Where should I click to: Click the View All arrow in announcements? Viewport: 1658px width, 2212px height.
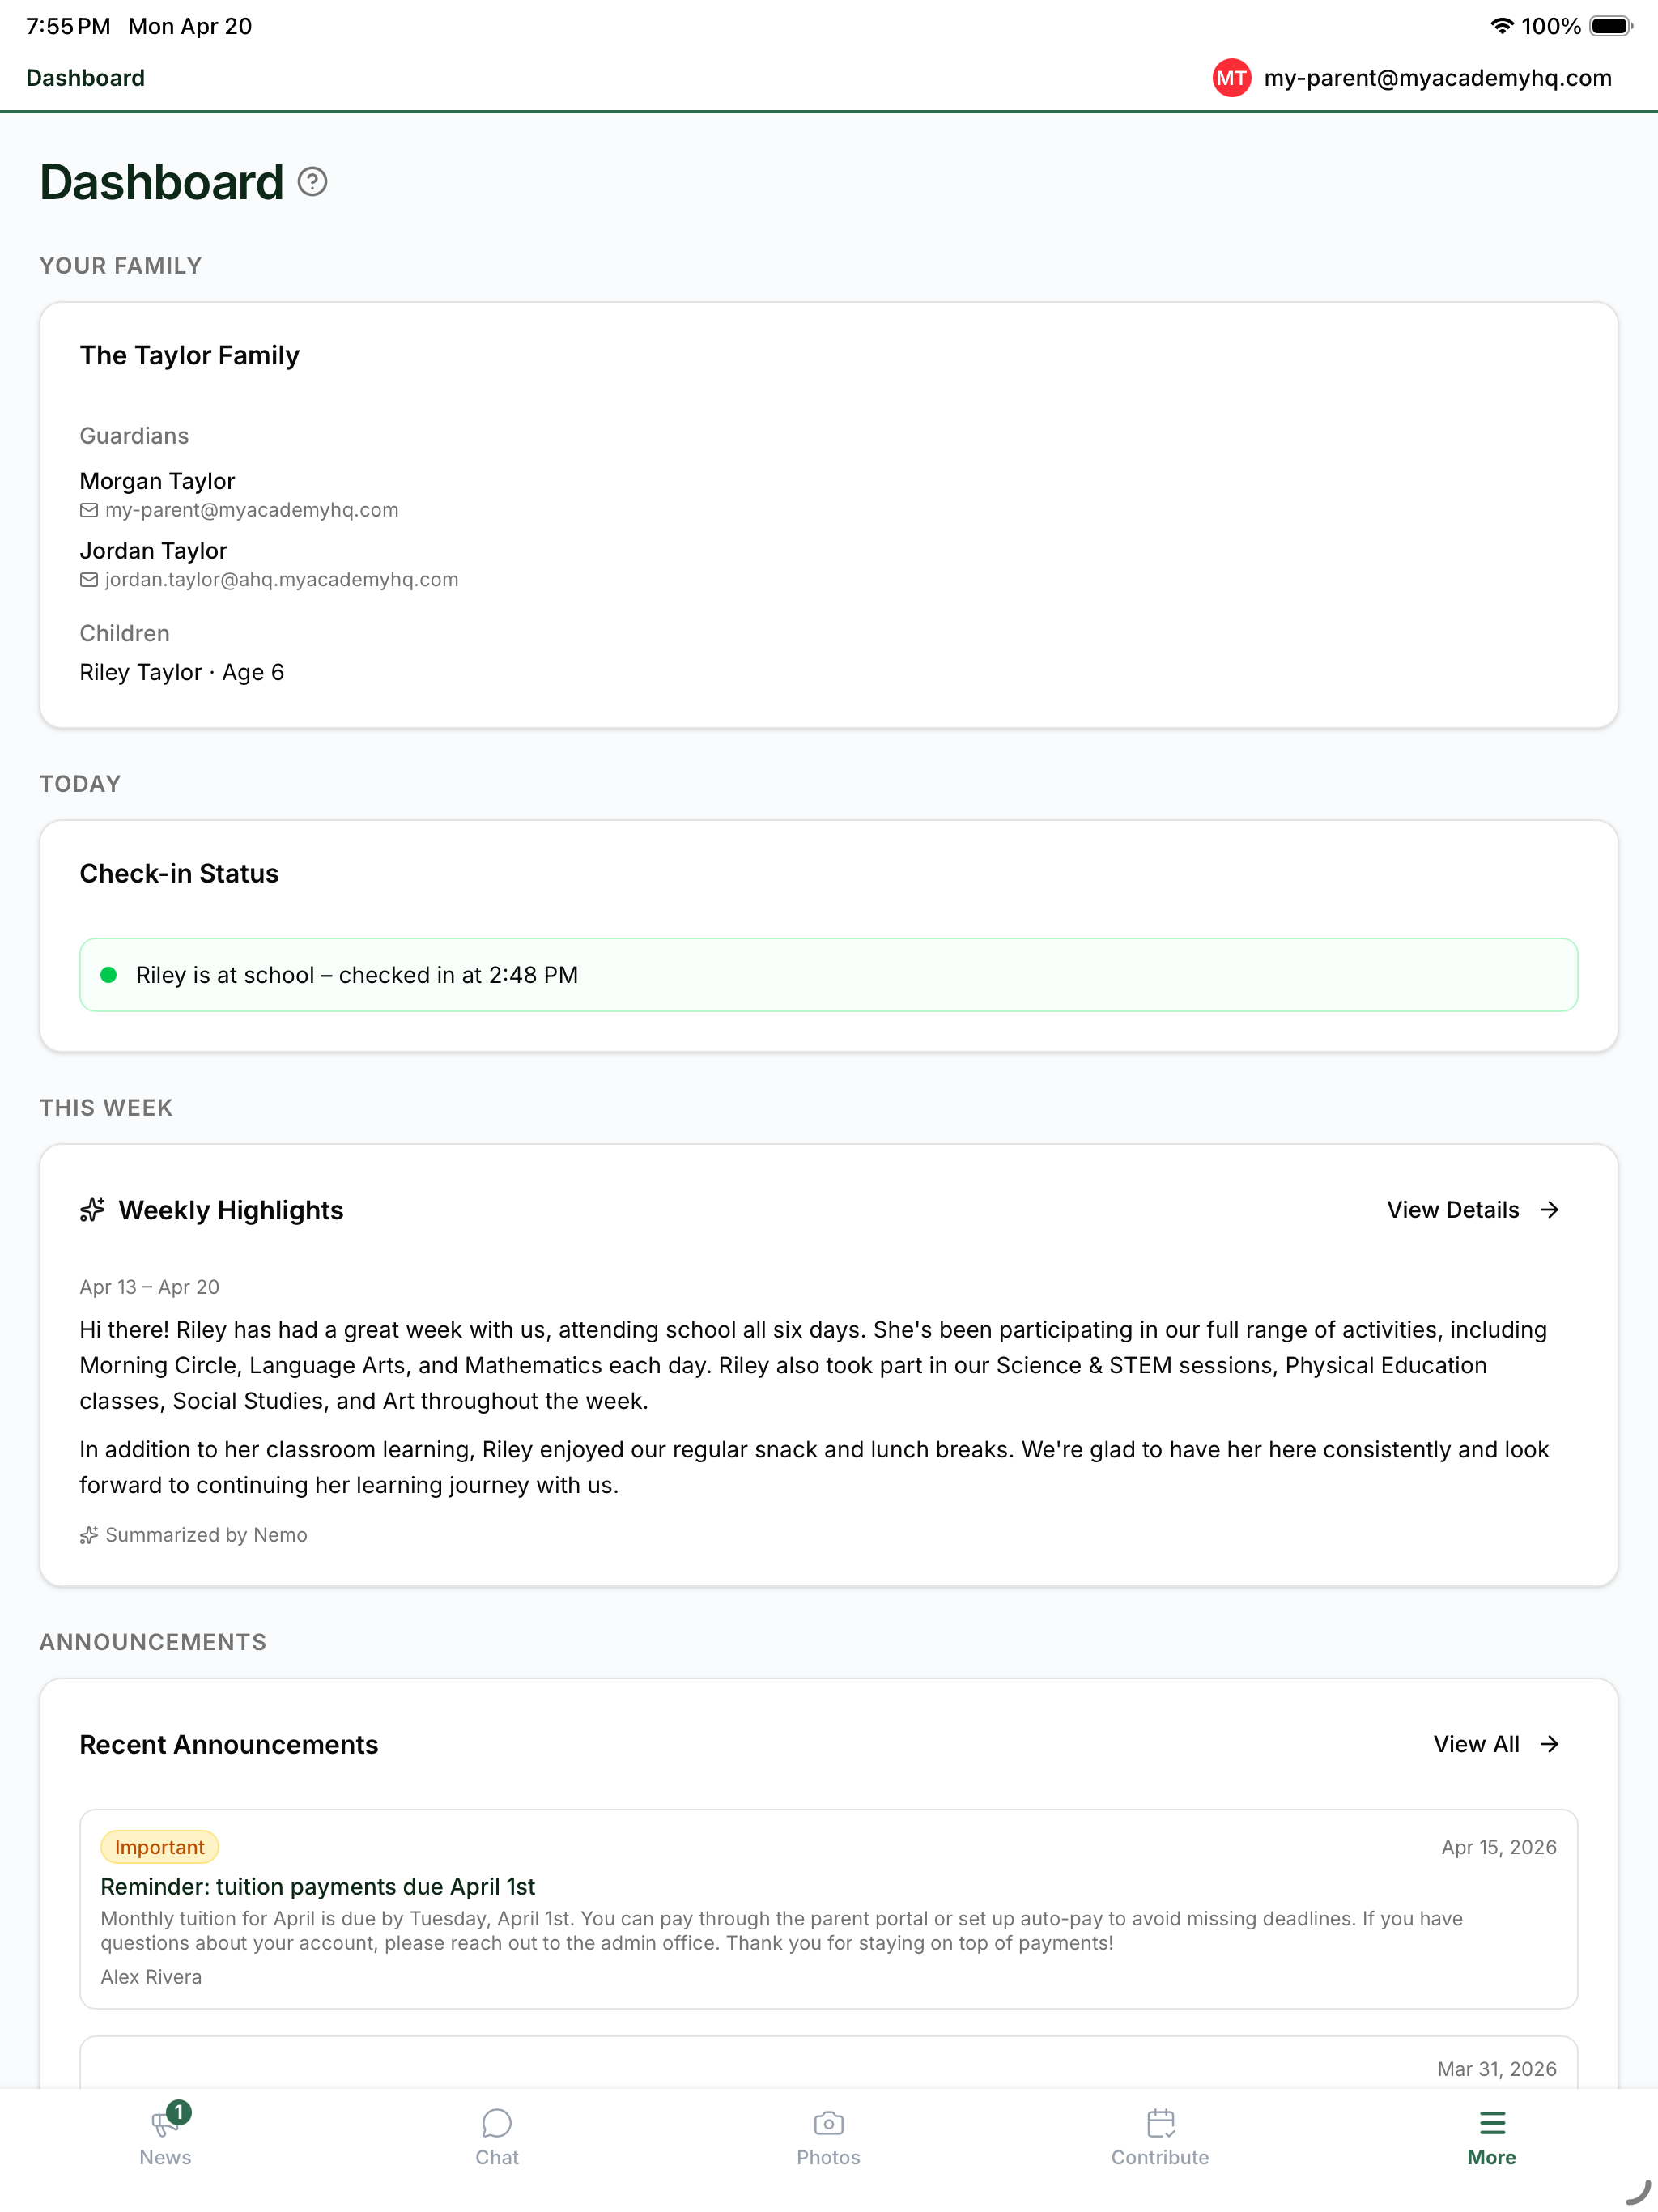(1550, 1744)
